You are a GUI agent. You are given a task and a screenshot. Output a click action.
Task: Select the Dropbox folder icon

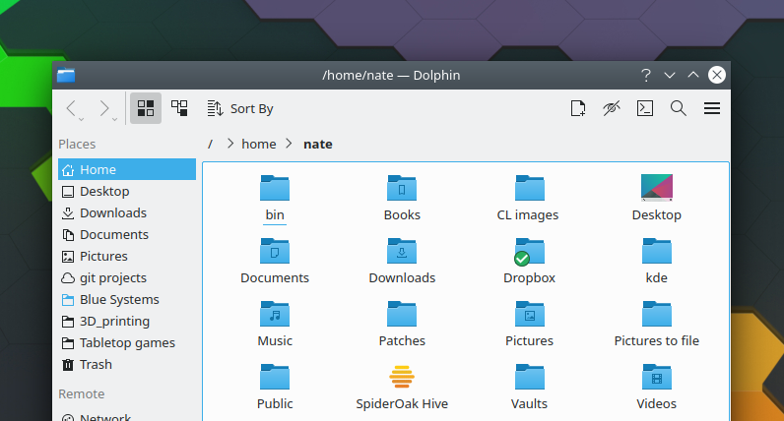530,251
